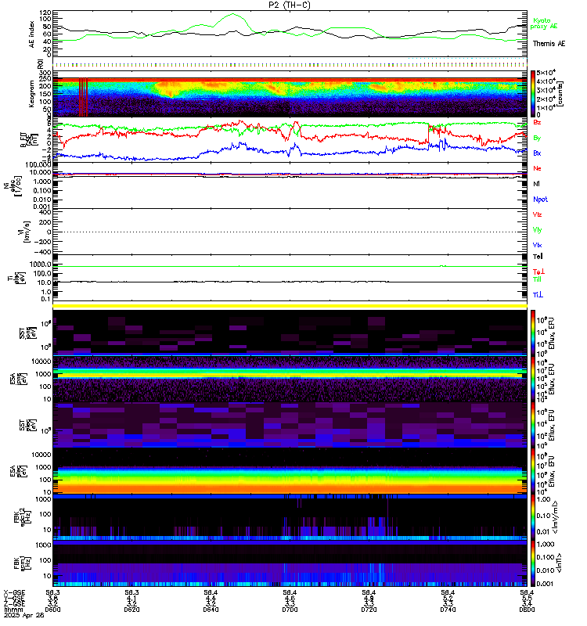Click the ESA electrons Eflux color bar

coord(533,471)
